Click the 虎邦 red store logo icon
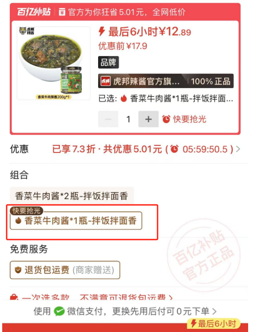The image size is (257, 332). (x=106, y=81)
